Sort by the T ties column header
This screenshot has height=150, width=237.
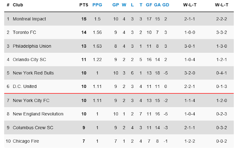[x=141, y=5]
